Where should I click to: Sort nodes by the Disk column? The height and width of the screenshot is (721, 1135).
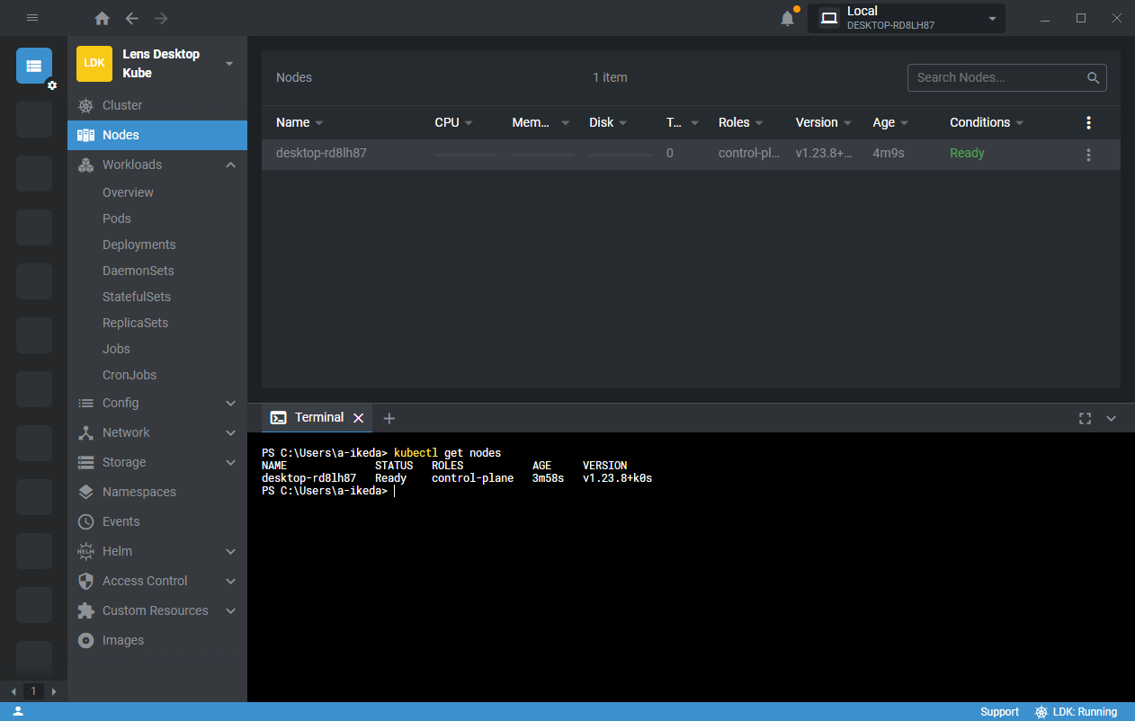pyautogui.click(x=608, y=122)
